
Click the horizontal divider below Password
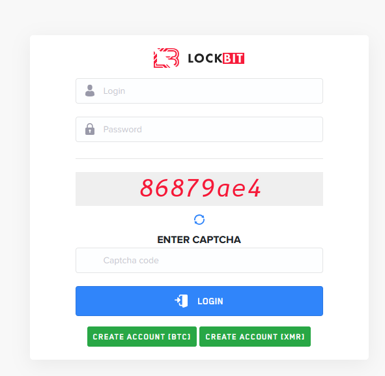(199, 158)
